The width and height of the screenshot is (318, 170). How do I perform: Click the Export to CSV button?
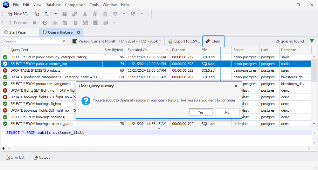tap(184, 41)
